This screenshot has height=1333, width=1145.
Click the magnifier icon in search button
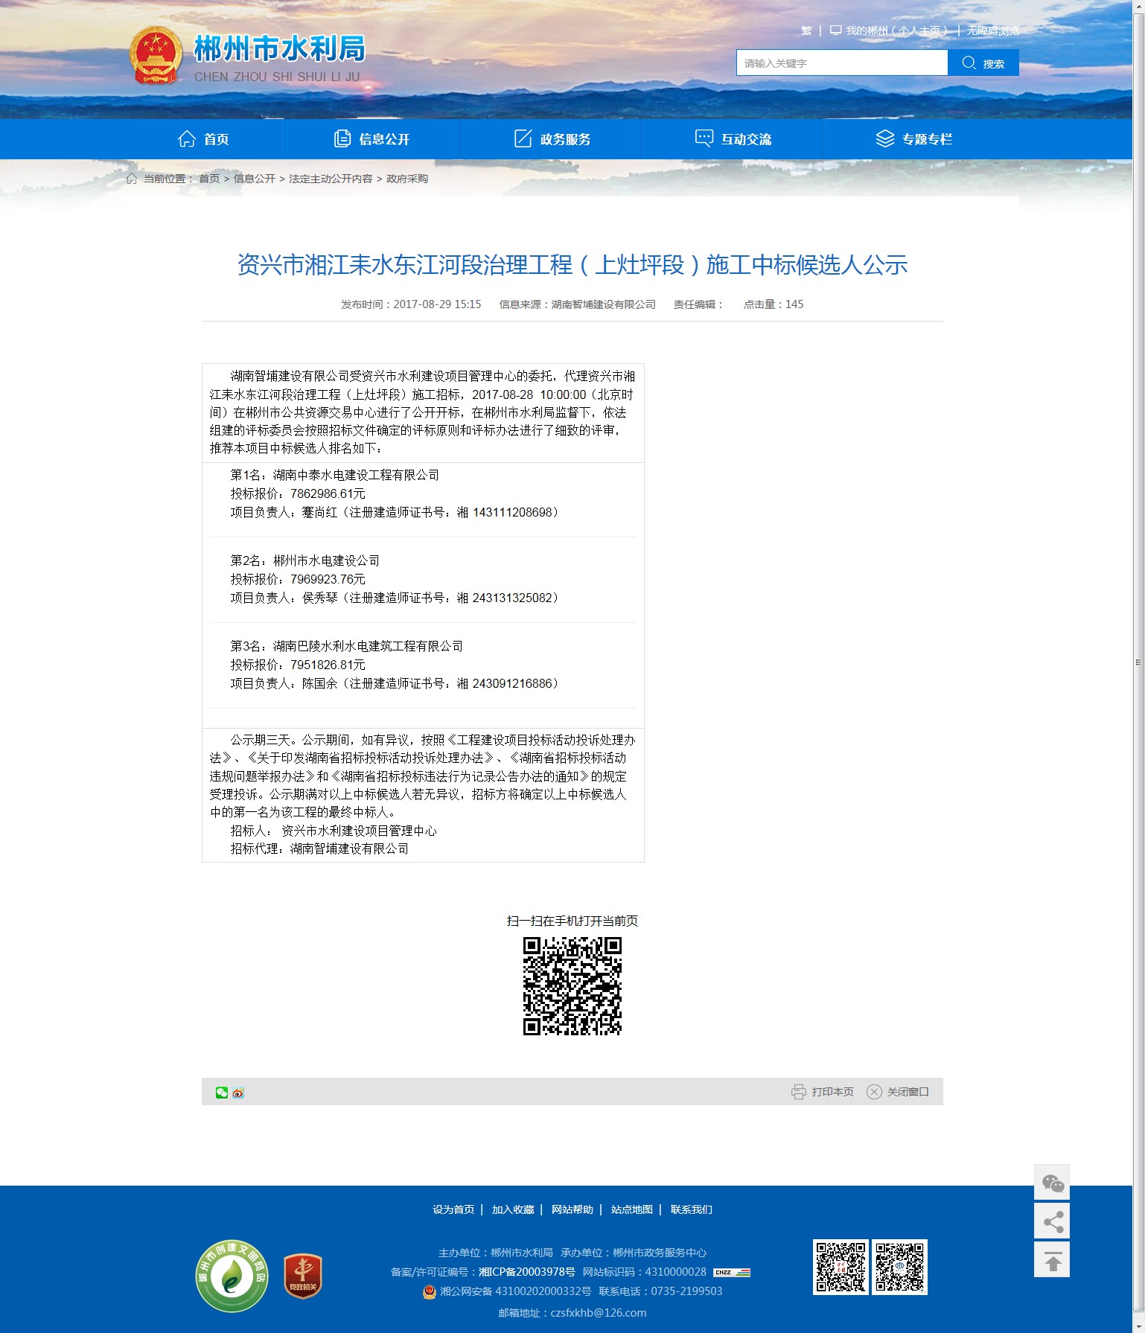[x=969, y=63]
